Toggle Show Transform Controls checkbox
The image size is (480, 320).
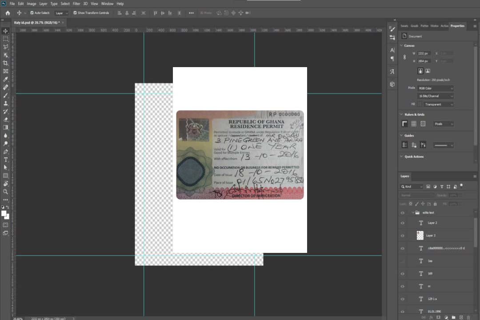point(75,13)
